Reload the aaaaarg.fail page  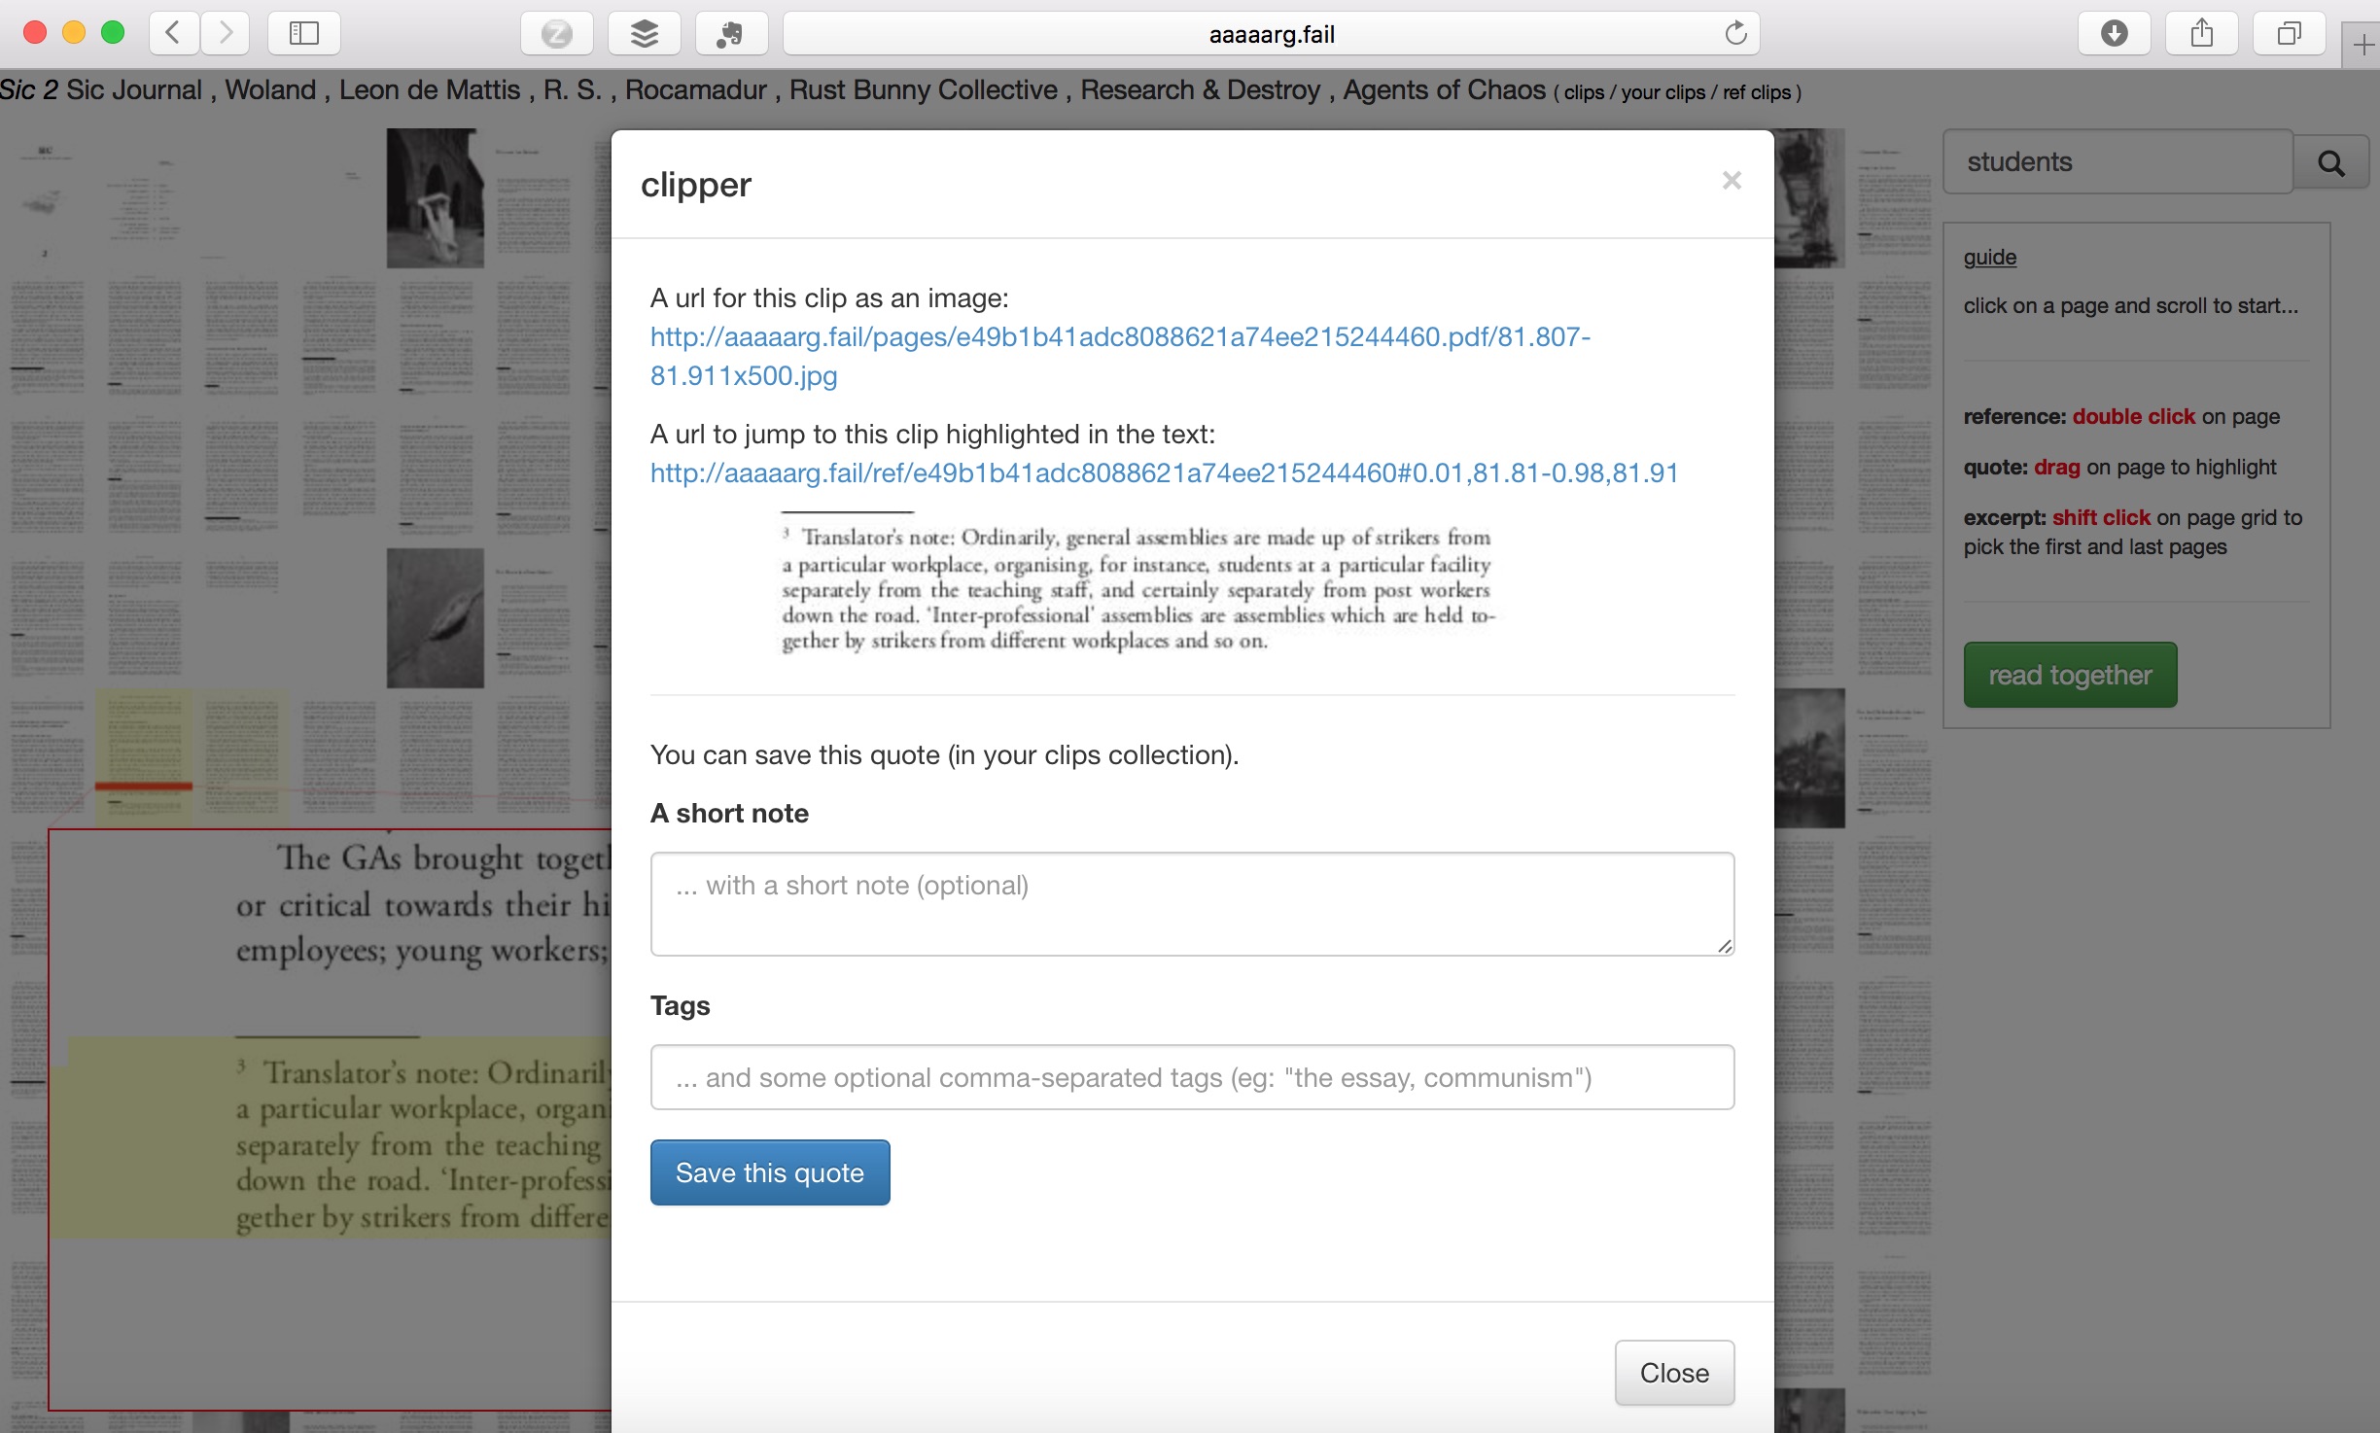point(1737,32)
